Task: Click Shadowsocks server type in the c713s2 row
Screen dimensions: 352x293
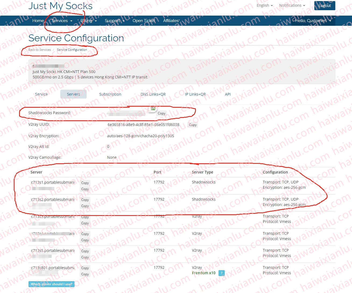Action: tap(204, 199)
